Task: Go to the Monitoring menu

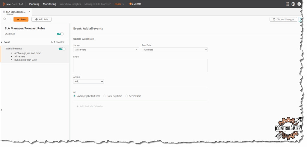Action: point(49,4)
